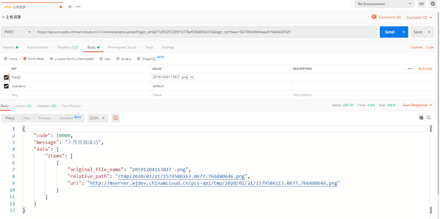
Task: Click the response search magnifier icon
Action: [x=429, y=118]
